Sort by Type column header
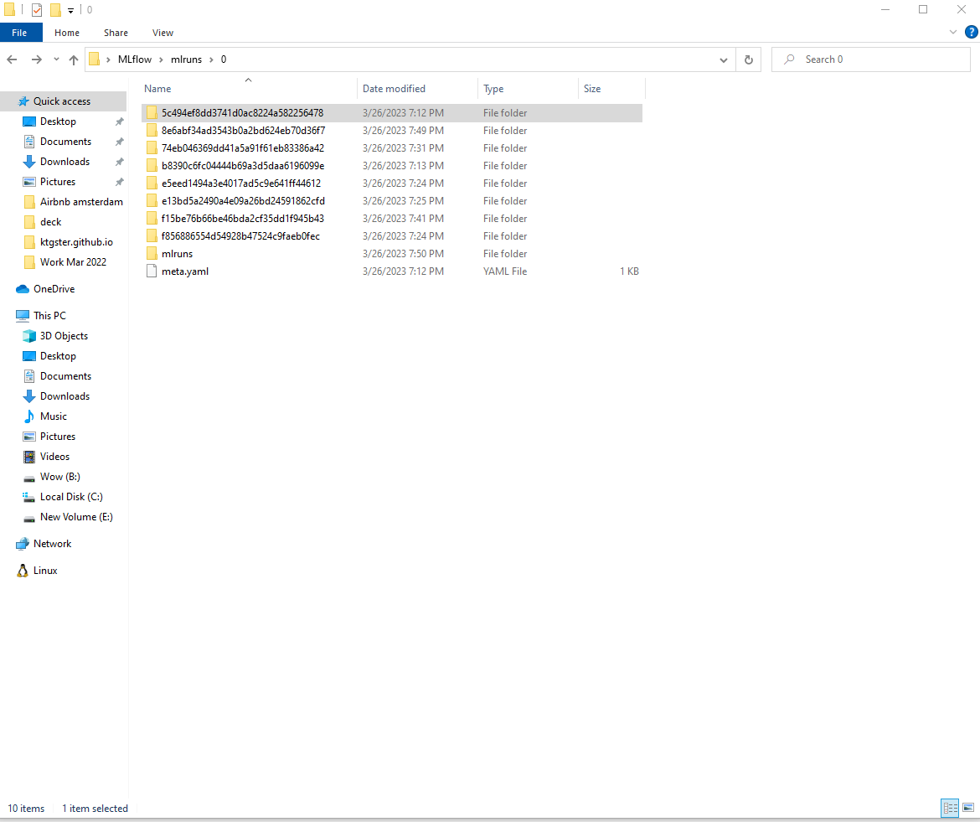 529,89
